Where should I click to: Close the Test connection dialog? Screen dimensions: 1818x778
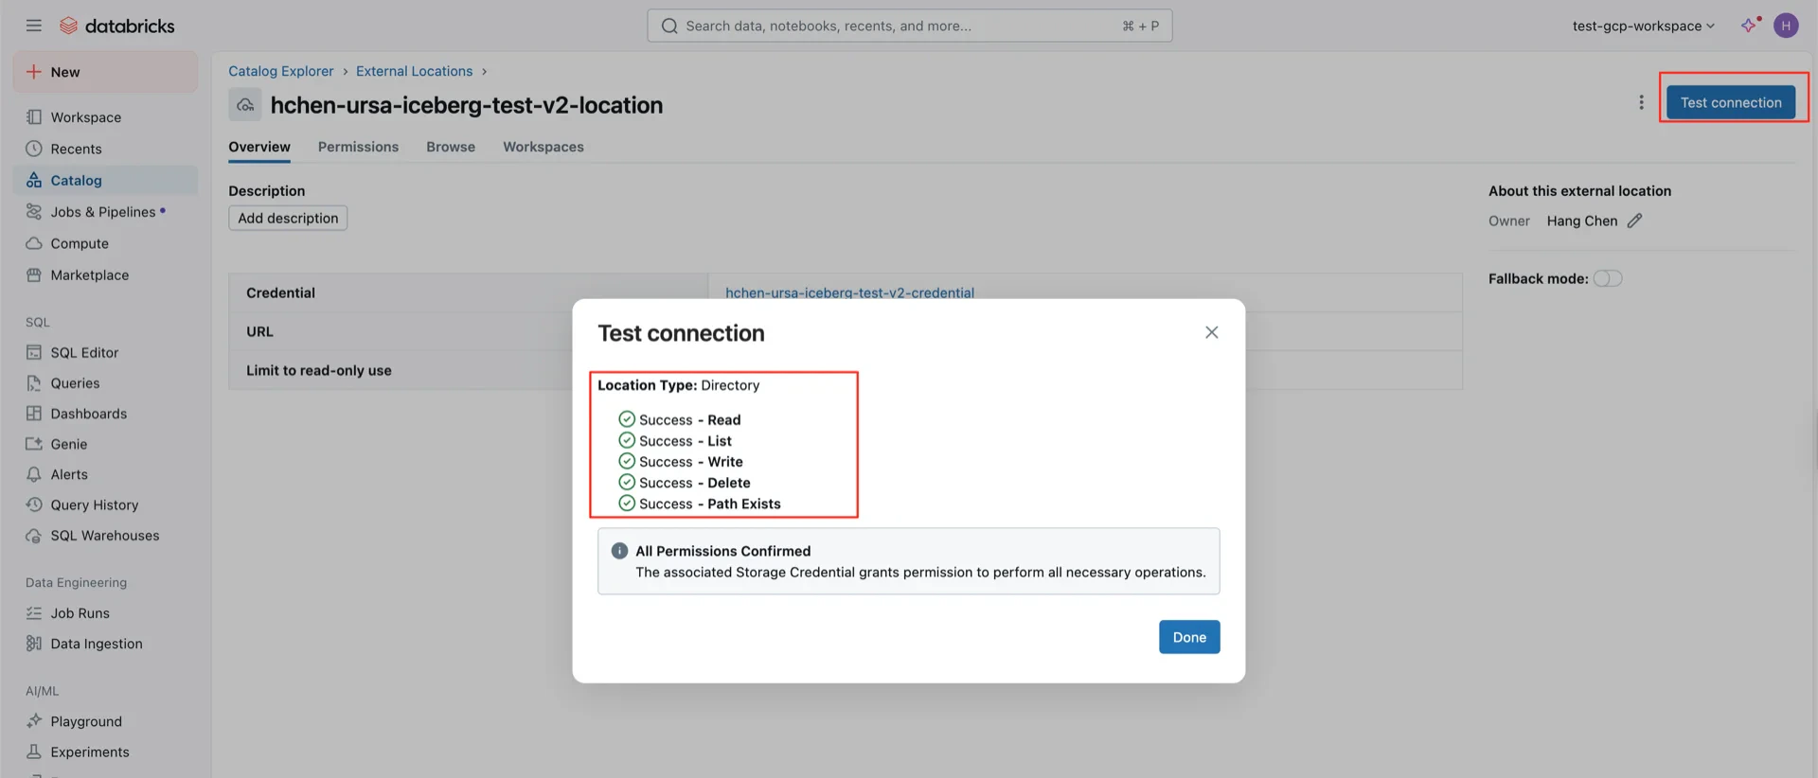tap(1211, 332)
